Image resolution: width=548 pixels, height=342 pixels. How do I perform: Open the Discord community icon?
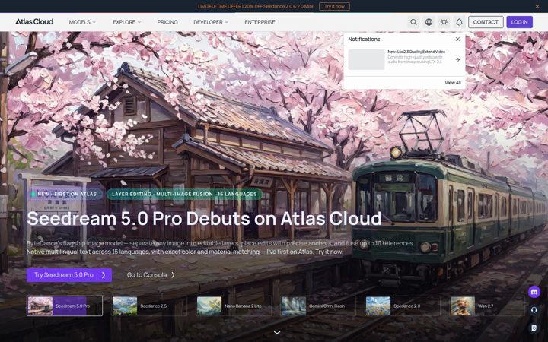pyautogui.click(x=534, y=291)
